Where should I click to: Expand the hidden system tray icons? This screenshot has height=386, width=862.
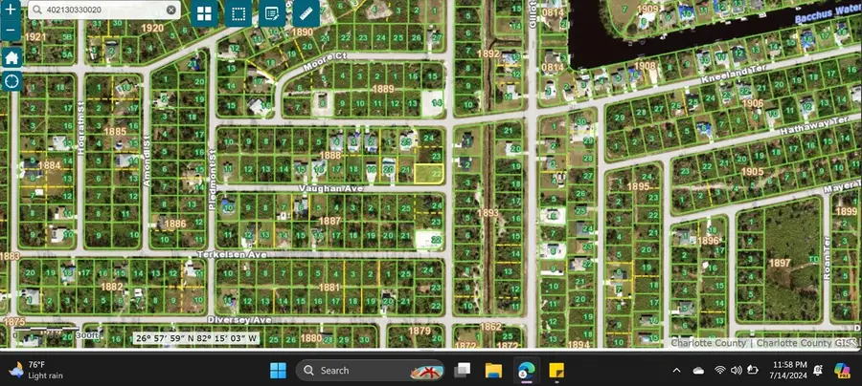pos(677,371)
